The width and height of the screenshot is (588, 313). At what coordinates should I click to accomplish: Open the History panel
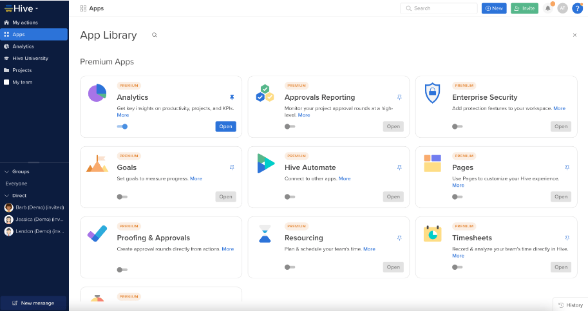(571, 305)
